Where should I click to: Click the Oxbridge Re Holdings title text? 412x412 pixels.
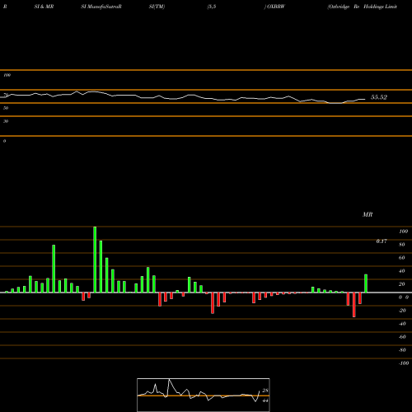point(363,7)
